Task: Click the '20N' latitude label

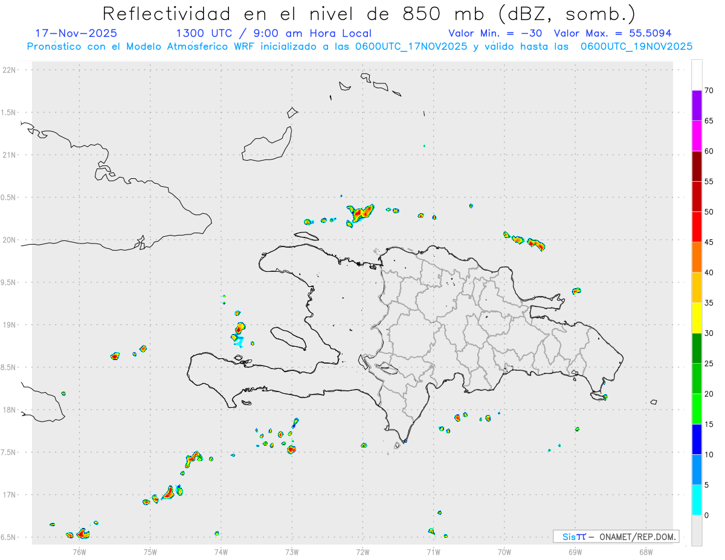Action: (x=10, y=240)
